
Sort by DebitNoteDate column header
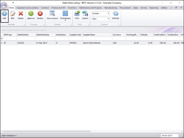45,35
